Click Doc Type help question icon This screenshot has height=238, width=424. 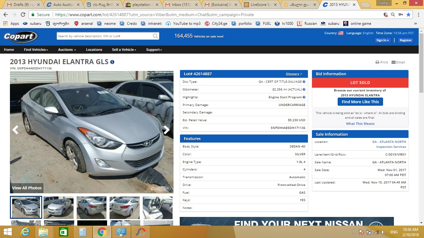pyautogui.click(x=304, y=82)
